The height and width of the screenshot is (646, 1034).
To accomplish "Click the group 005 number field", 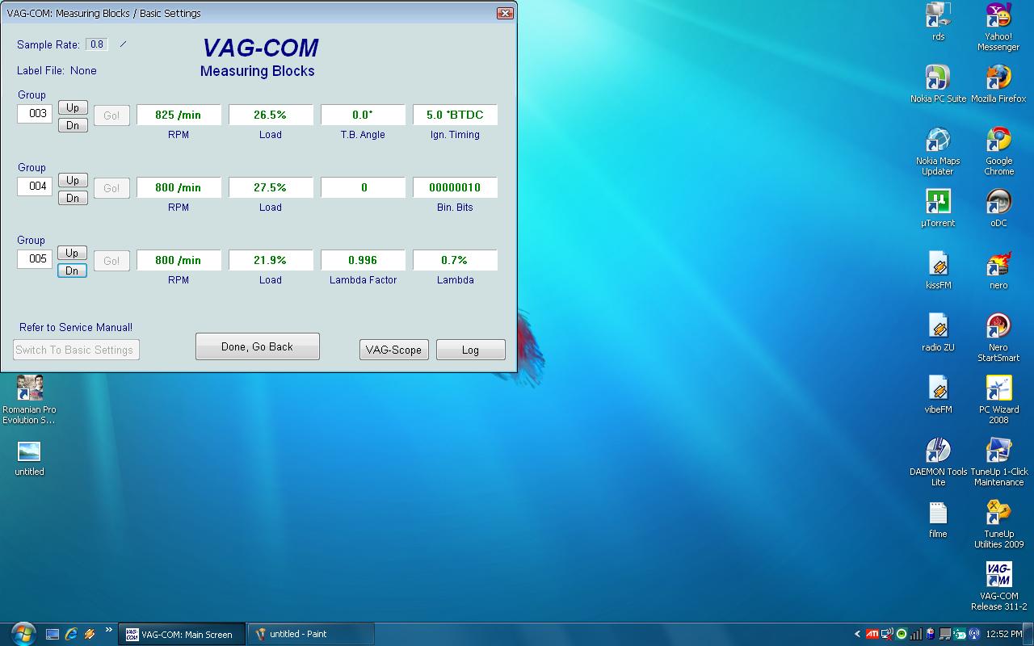I will point(35,259).
